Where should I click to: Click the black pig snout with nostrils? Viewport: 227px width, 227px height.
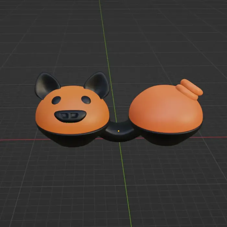(70, 116)
